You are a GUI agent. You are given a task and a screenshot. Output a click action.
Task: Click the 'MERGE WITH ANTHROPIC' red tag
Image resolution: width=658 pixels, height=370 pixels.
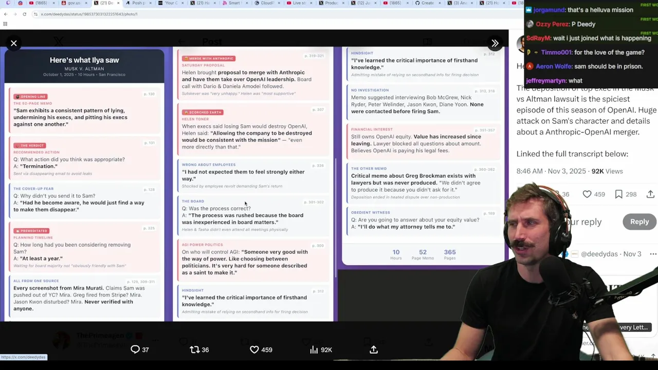tap(208, 59)
